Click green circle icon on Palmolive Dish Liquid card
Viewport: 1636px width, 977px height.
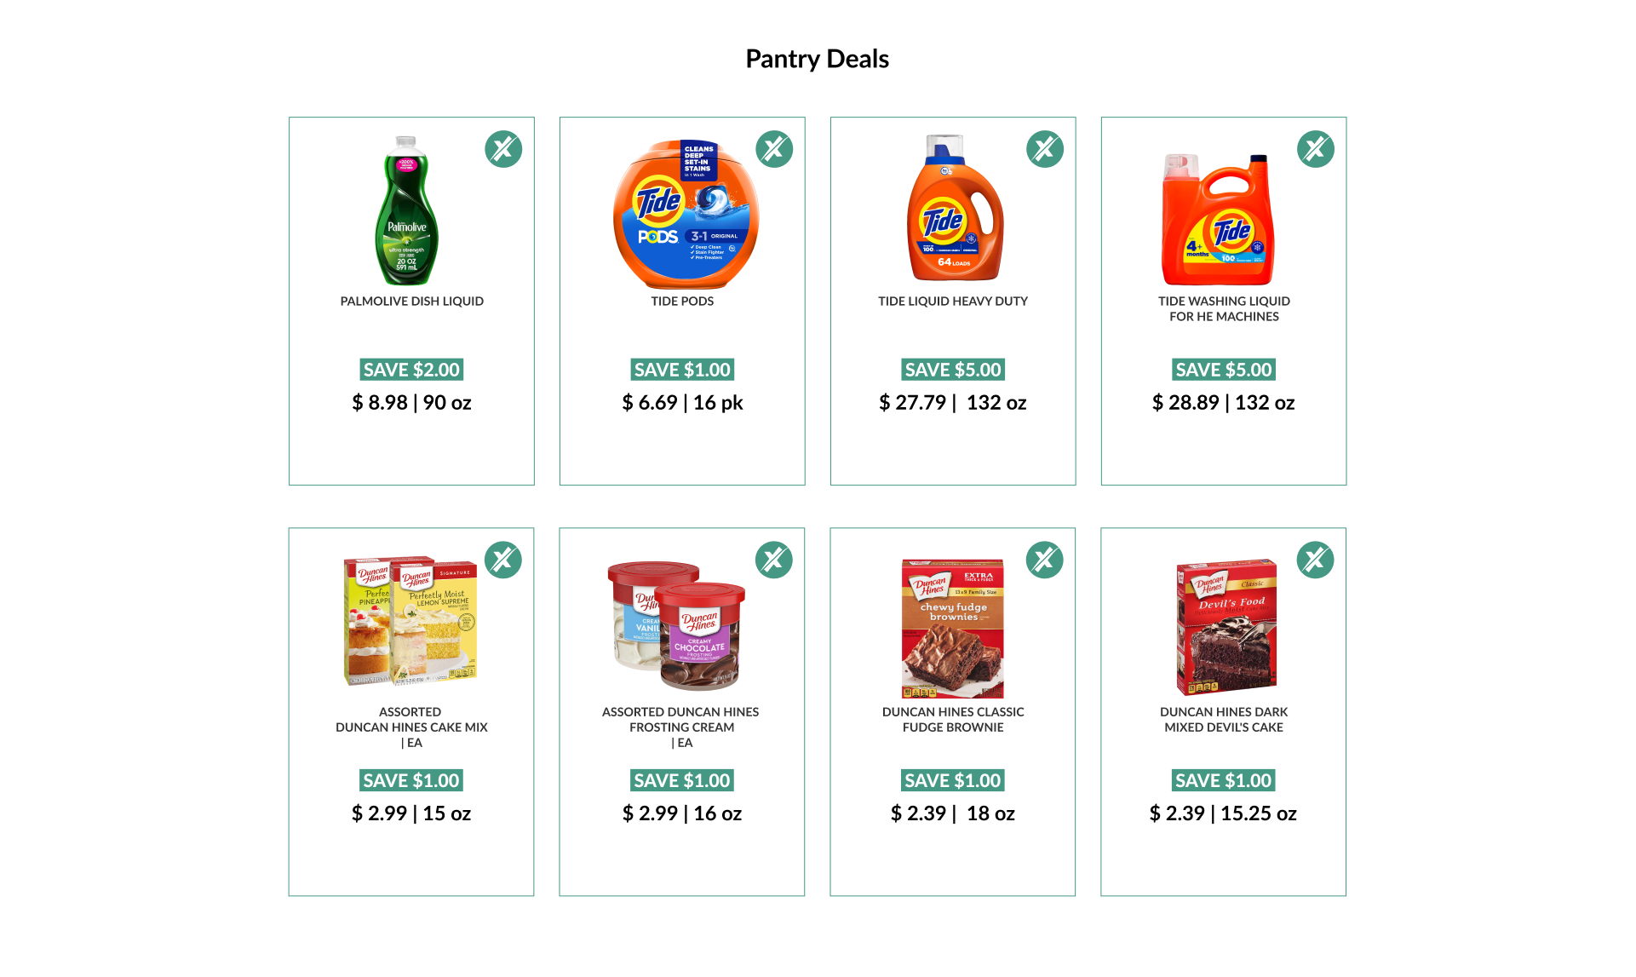coord(503,149)
